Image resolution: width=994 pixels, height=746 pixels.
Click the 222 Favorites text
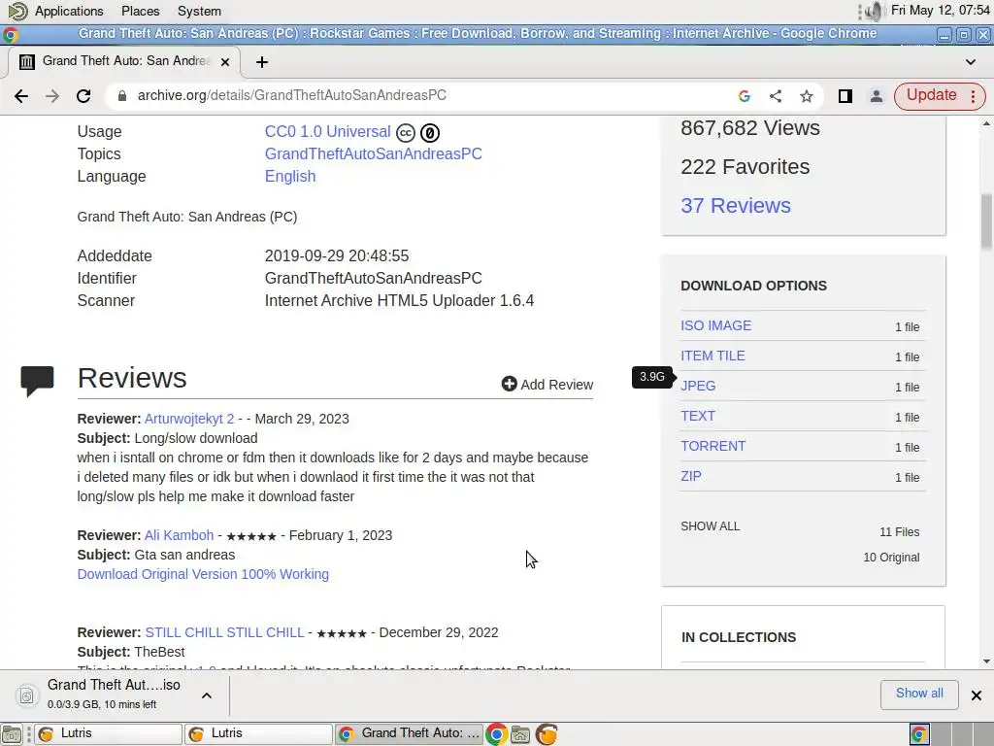pos(745,167)
